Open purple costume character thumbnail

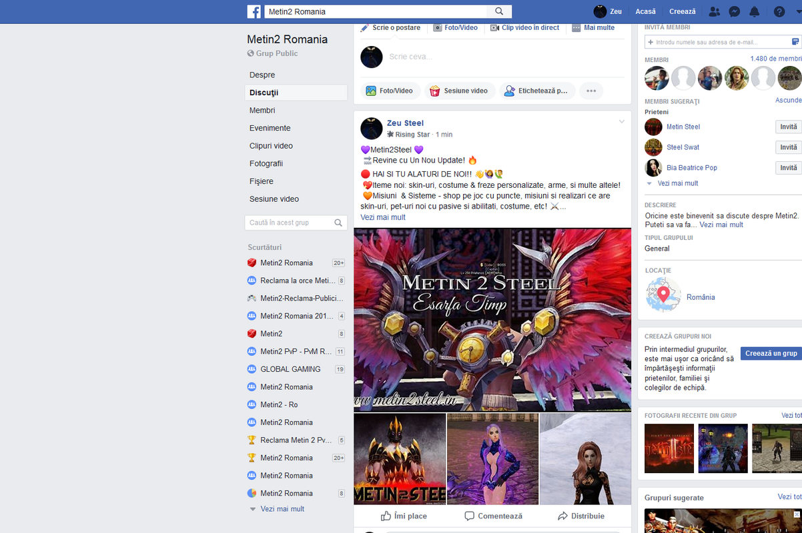[492, 459]
